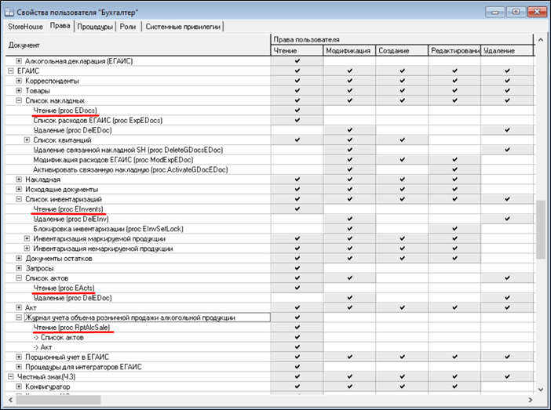Open the Системные привилегии tab
This screenshot has width=551, height=410.
184,26
